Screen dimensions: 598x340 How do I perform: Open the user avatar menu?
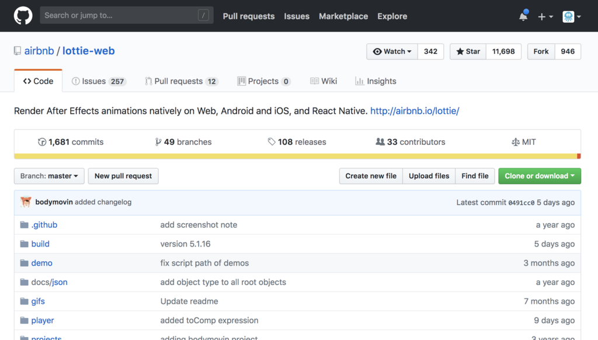[572, 16]
